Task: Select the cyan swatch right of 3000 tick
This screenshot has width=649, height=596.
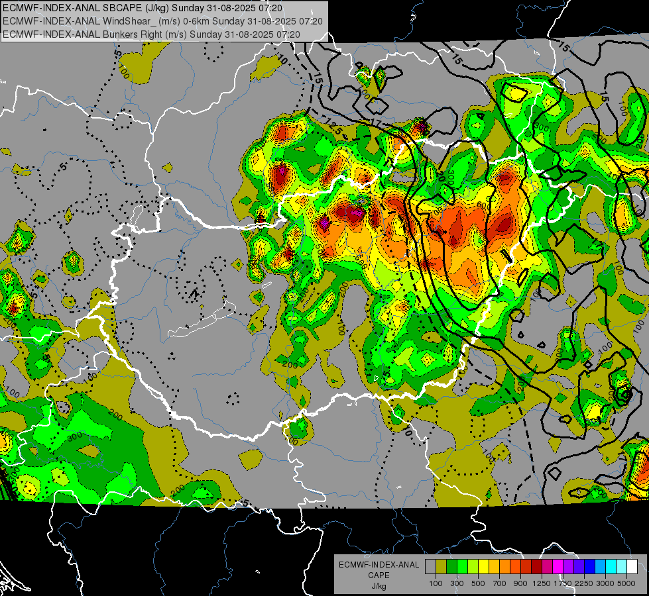Action: pyautogui.click(x=611, y=566)
